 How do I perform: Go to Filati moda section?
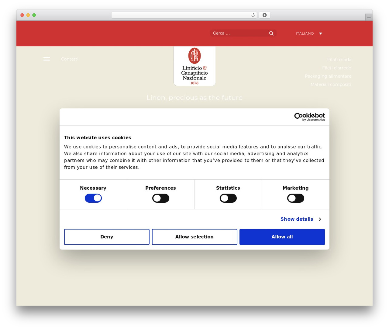339,59
